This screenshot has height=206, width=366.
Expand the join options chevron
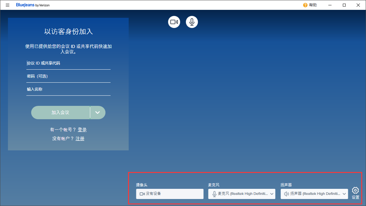click(x=98, y=113)
